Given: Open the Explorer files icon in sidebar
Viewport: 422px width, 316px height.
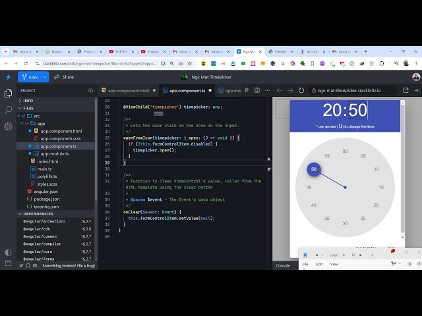Looking at the screenshot, I should [x=8, y=93].
